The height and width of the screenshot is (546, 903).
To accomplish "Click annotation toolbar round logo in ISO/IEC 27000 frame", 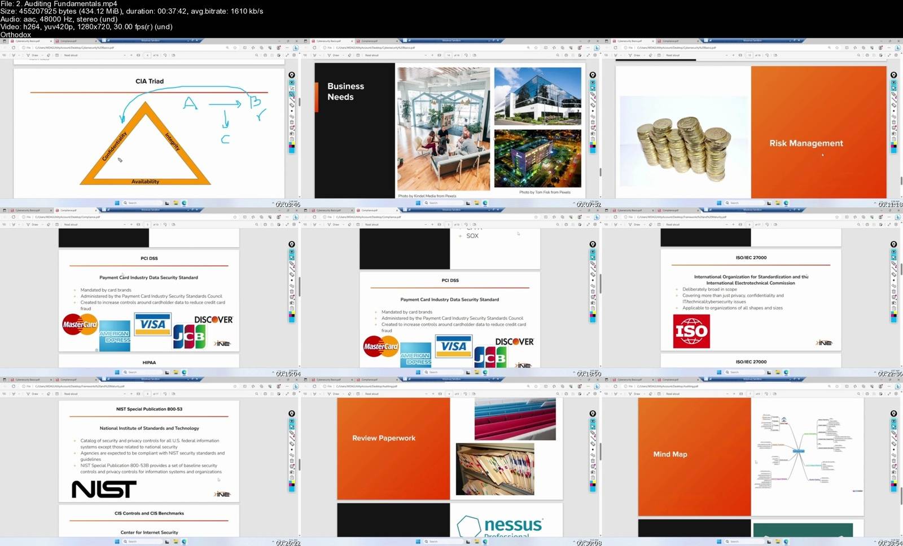I will pyautogui.click(x=893, y=244).
